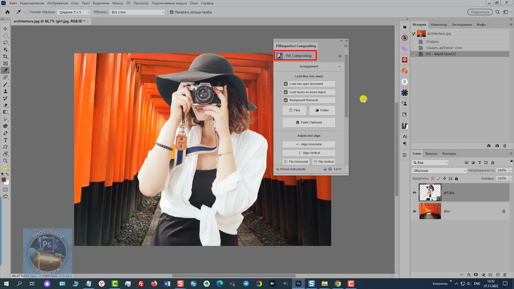Enable Load into open document
This screenshot has height=289, width=514.
coord(286,84)
